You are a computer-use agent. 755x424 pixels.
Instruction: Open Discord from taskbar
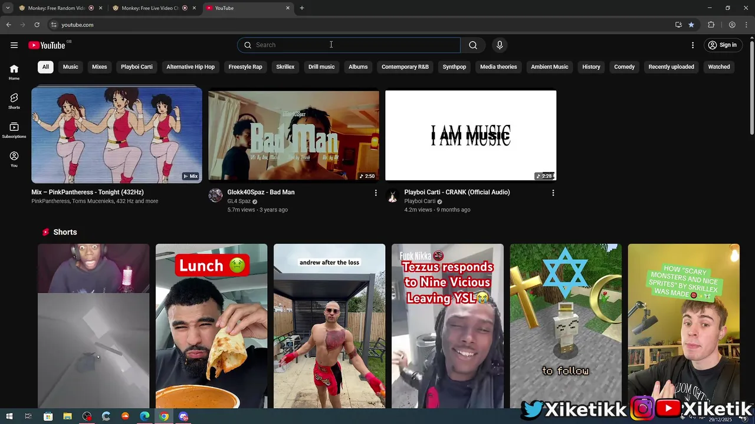click(x=183, y=417)
